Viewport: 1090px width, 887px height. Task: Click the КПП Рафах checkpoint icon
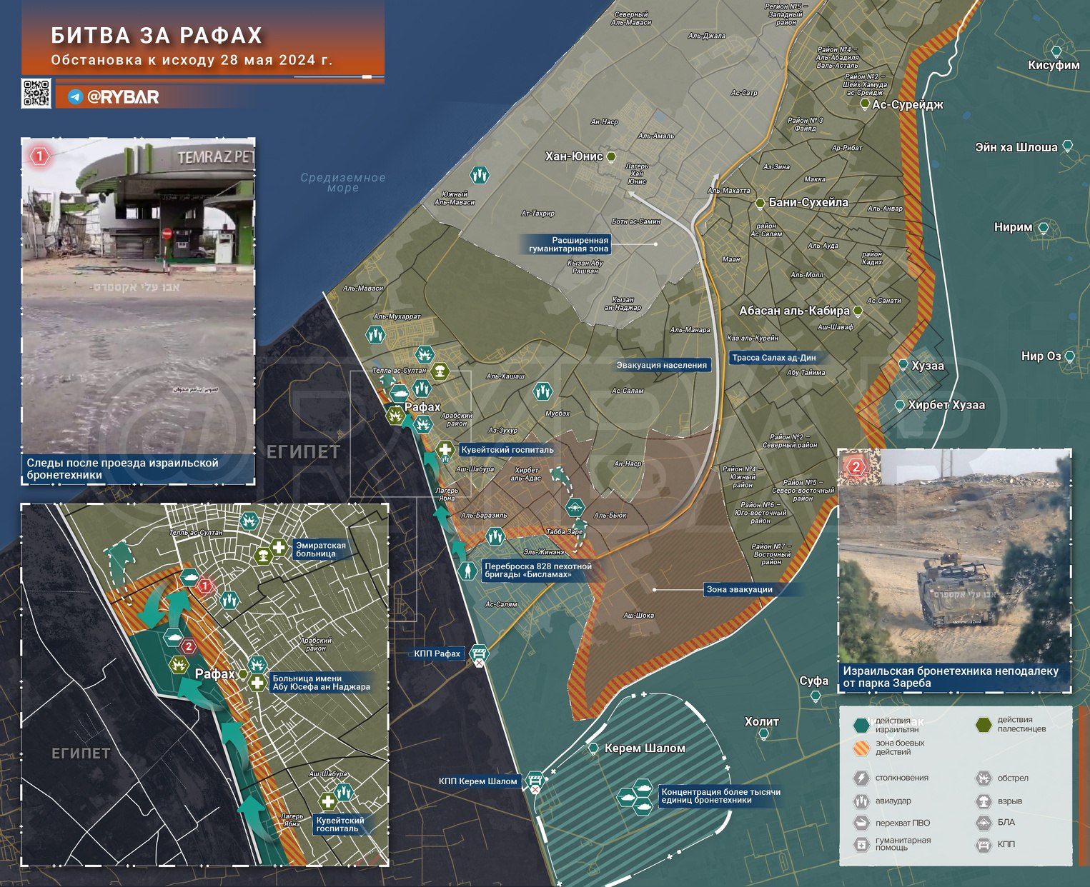[478, 653]
